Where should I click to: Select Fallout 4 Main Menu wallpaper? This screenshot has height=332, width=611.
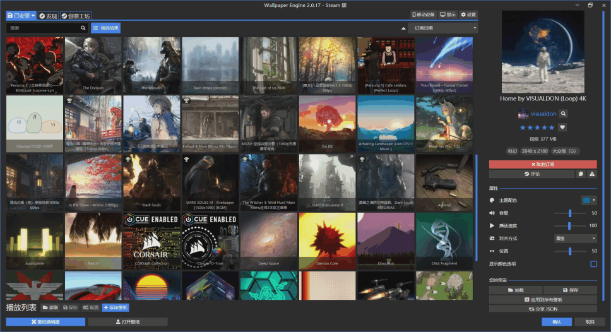[210, 124]
